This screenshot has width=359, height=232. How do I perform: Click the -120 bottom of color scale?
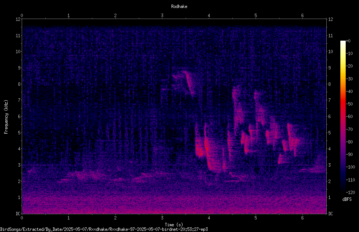(350, 193)
